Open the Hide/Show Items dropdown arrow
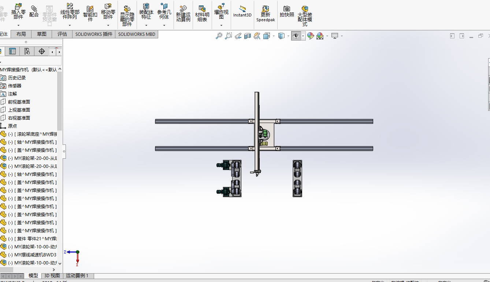 [x=303, y=36]
